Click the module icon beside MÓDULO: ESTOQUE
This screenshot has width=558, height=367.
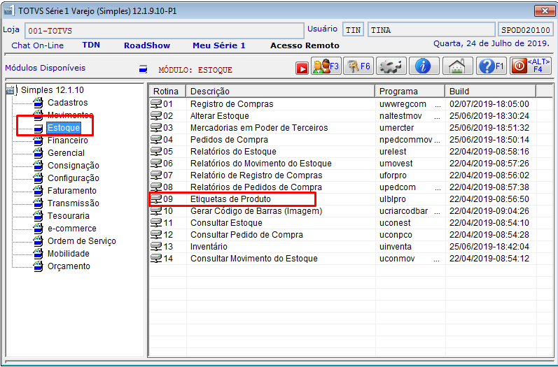pyautogui.click(x=143, y=69)
